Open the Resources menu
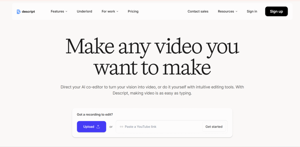 pyautogui.click(x=228, y=11)
